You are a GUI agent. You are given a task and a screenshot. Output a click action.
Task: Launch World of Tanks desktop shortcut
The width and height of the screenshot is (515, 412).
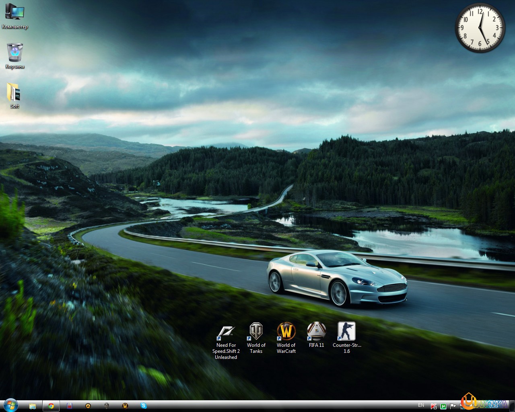click(x=256, y=332)
